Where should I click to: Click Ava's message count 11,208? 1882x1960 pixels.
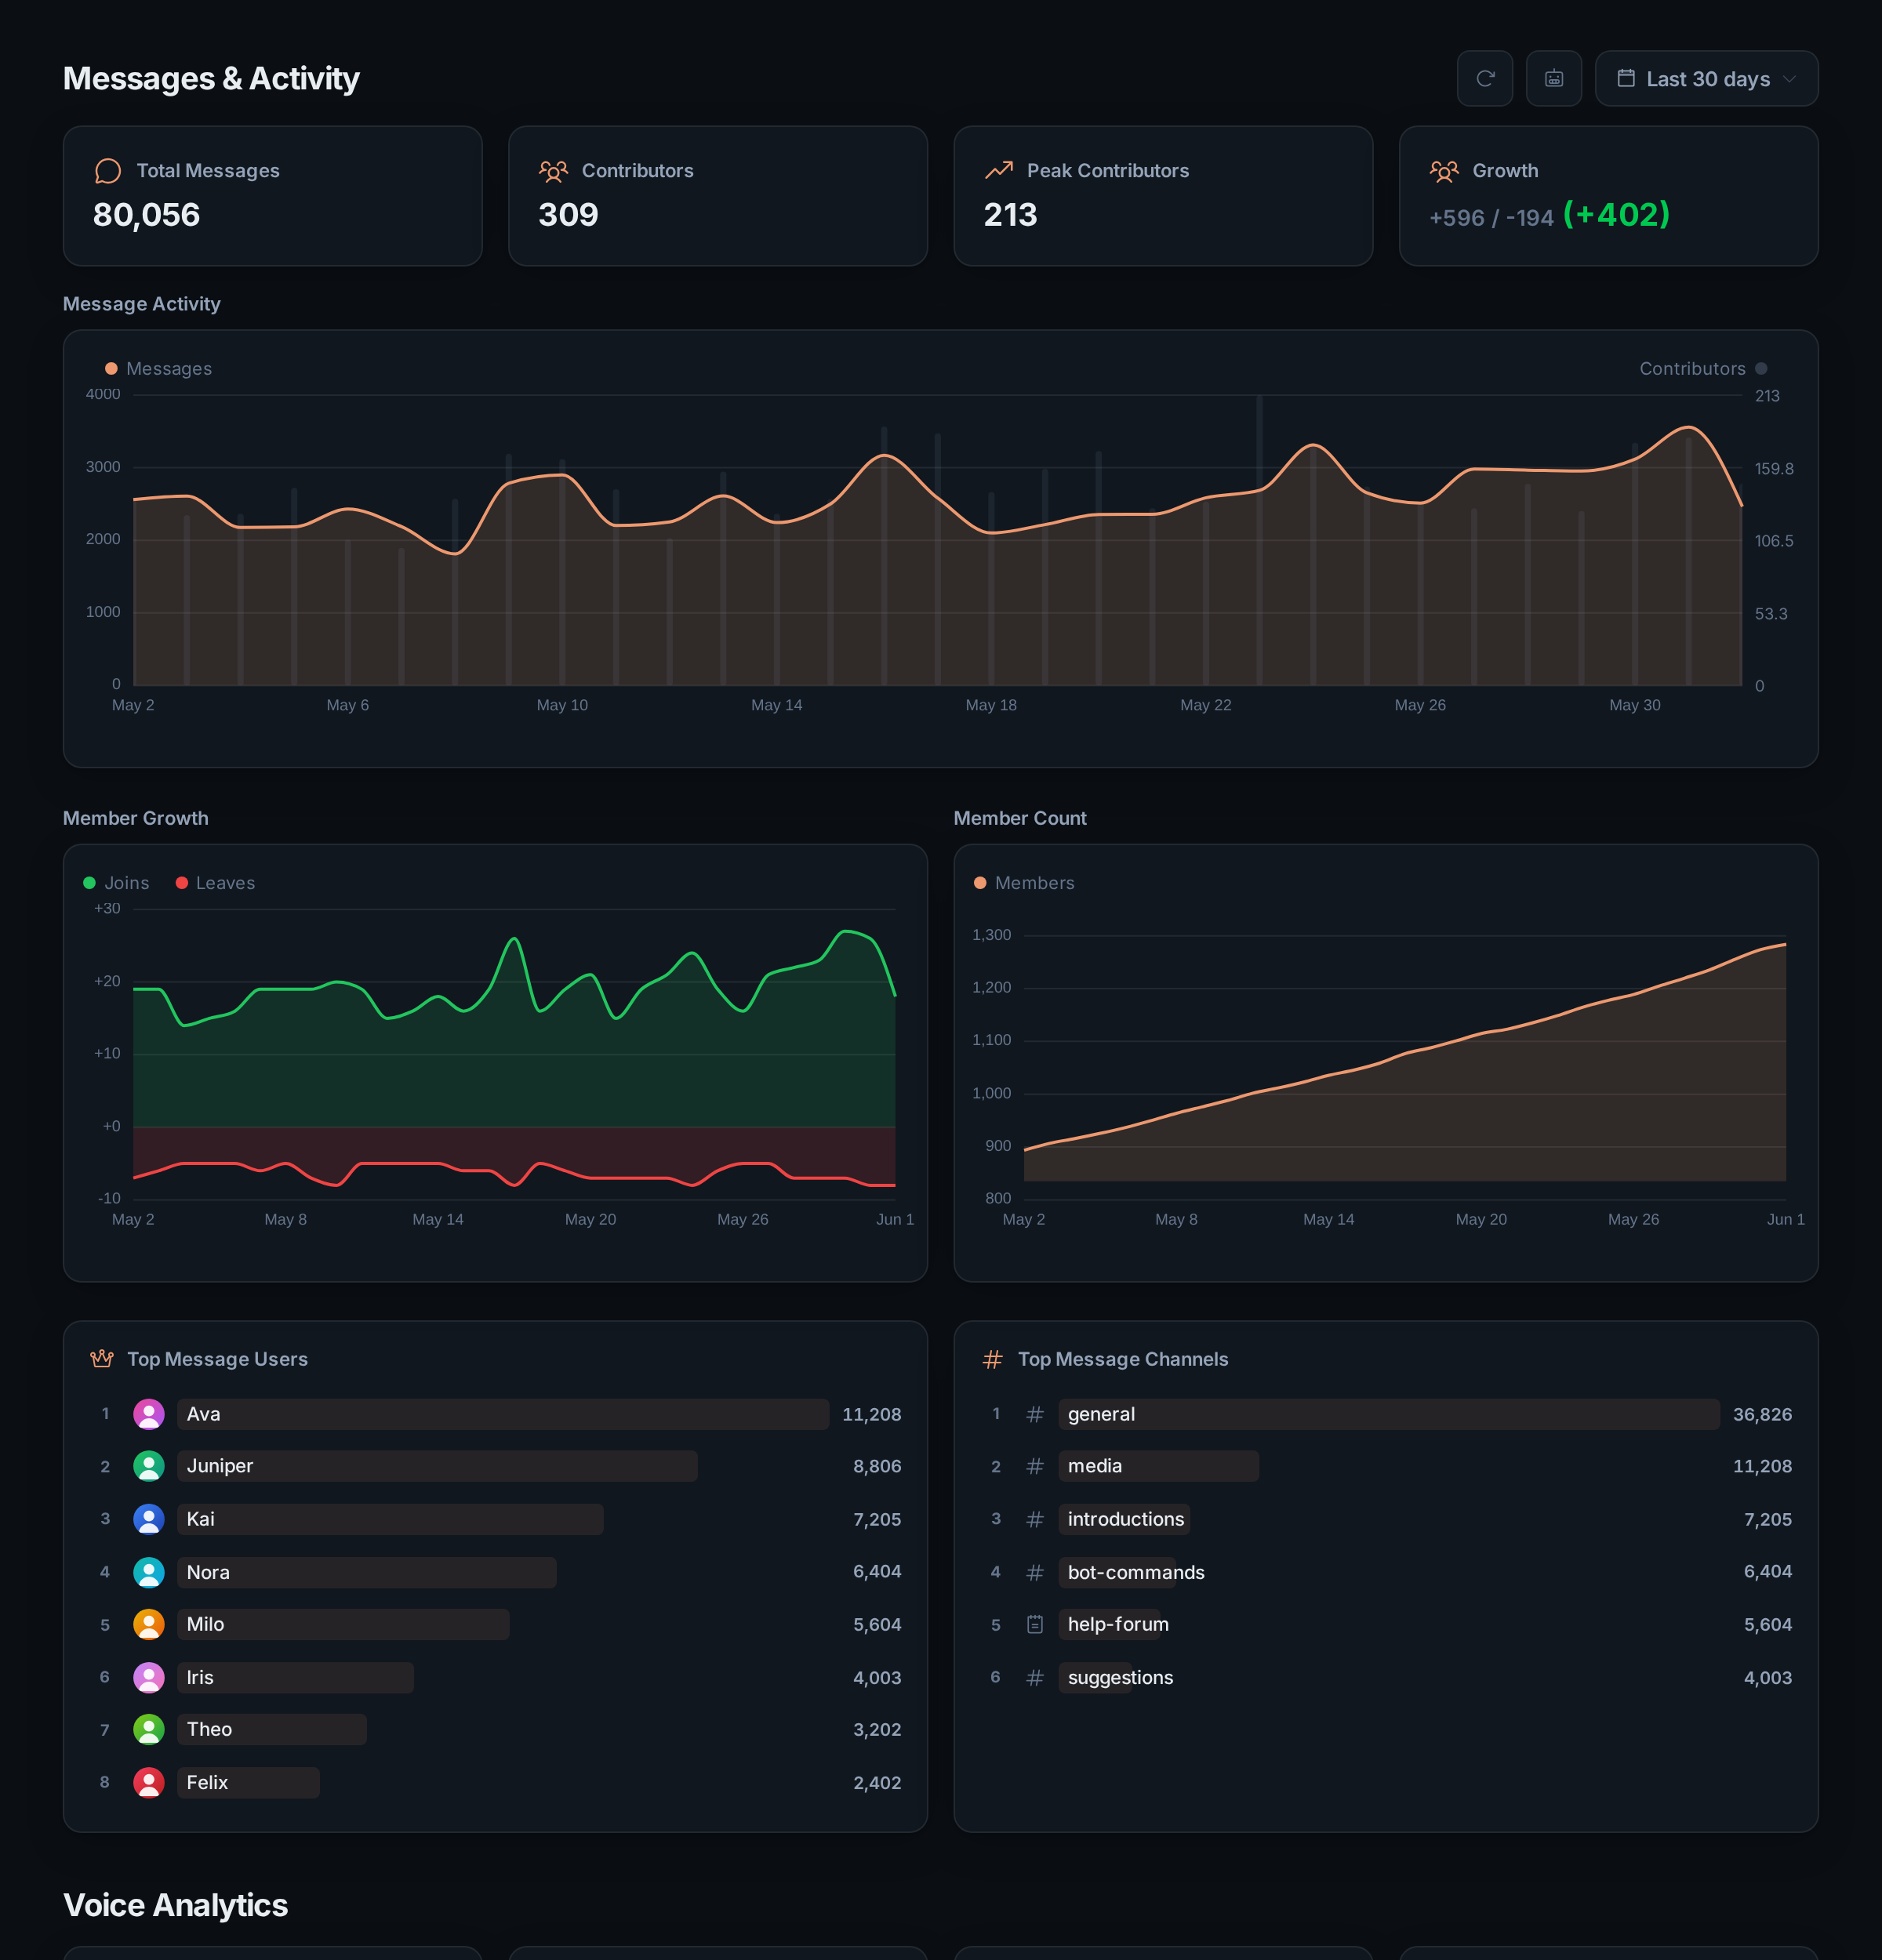[871, 1414]
